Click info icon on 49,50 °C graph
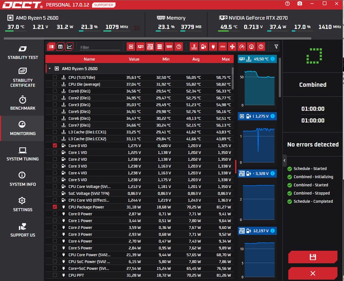Screen dimensions: 344x281 (x=272, y=59)
